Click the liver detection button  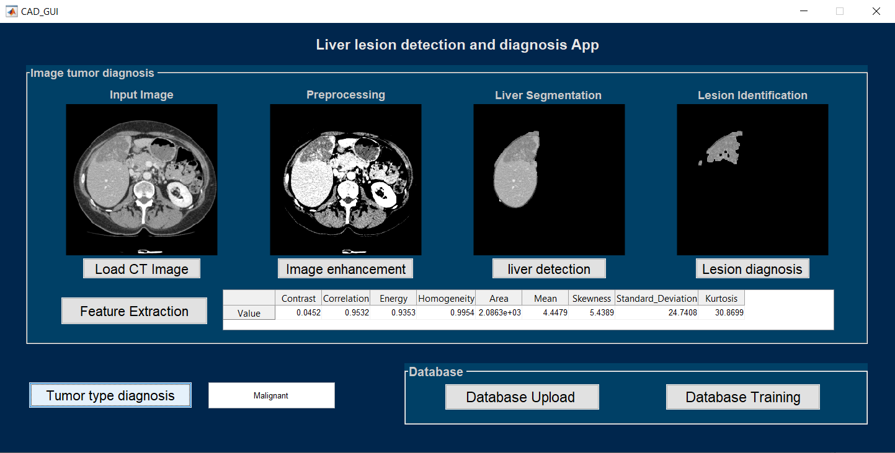pyautogui.click(x=548, y=268)
